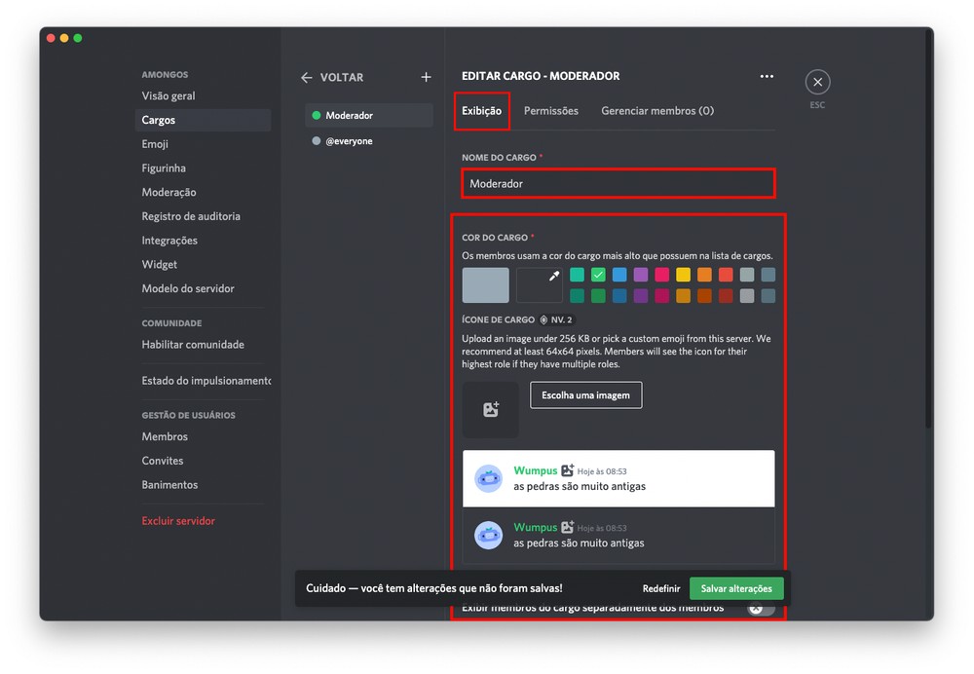Open Gerenciar membros (0) tab
The width and height of the screenshot is (974, 674).
coord(657,111)
